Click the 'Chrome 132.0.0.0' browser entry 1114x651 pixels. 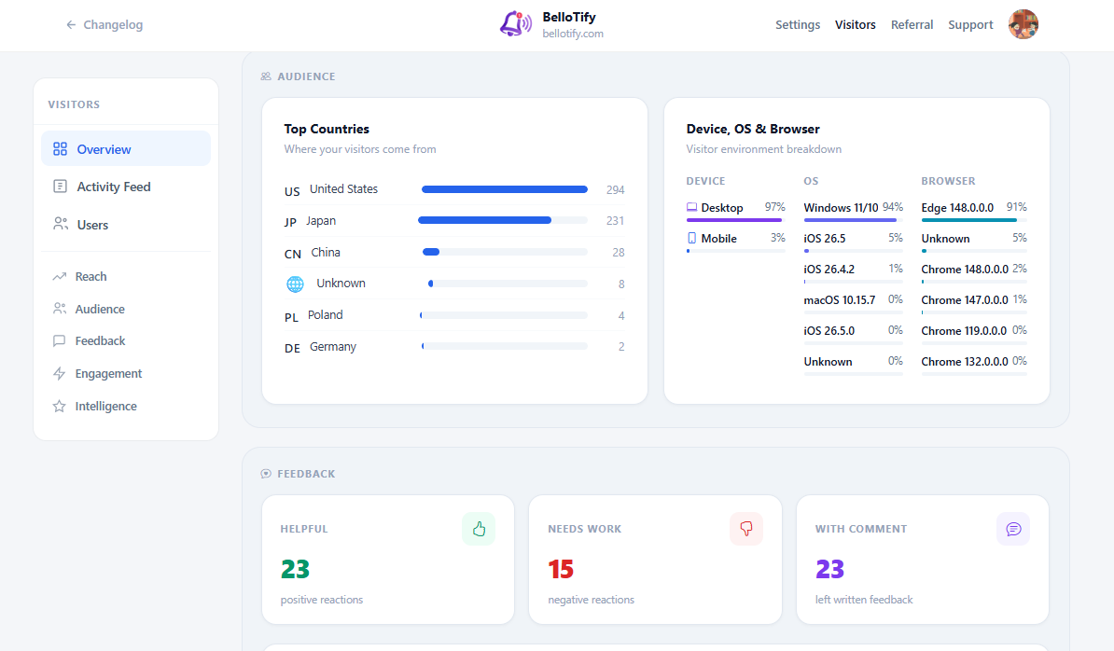[x=965, y=361]
